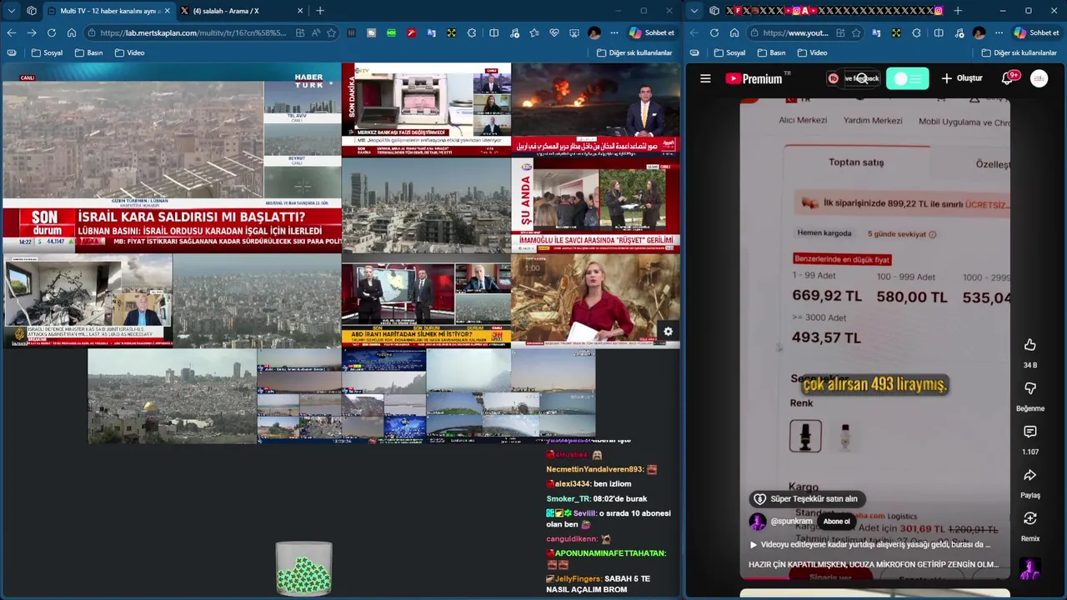Dislike the Short (Beğenme)
Image resolution: width=1067 pixels, height=600 pixels.
pos(1030,388)
